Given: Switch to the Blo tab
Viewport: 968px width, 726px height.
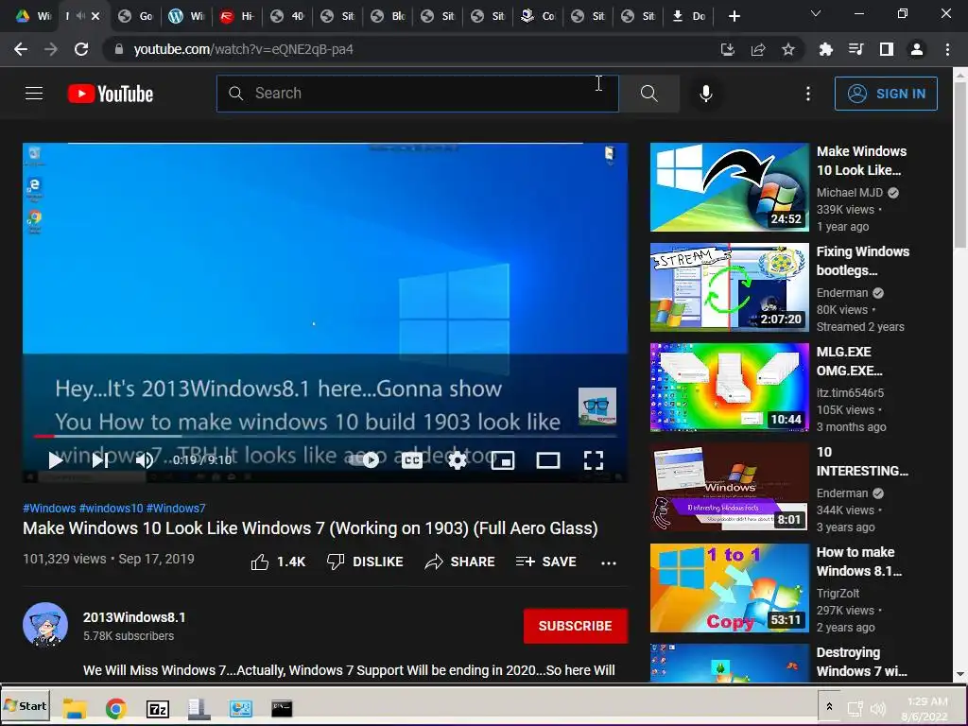Looking at the screenshot, I should pyautogui.click(x=388, y=16).
